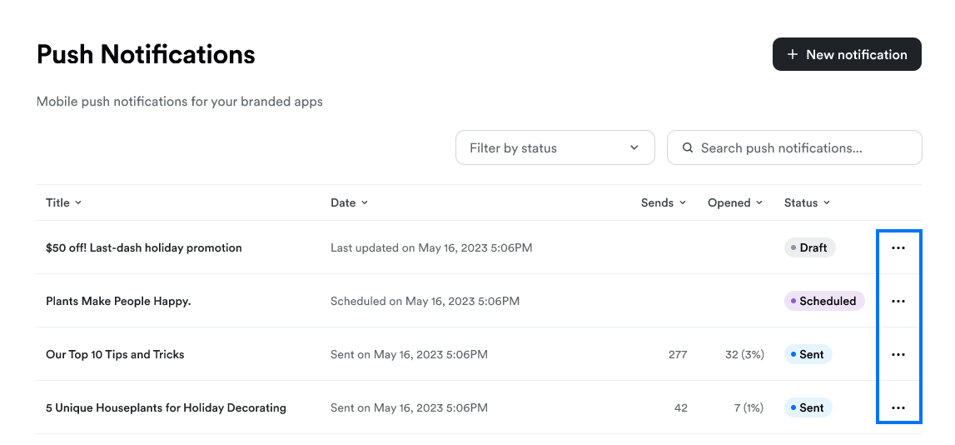Sort by the Opened column
This screenshot has height=445, width=955.
pos(734,202)
